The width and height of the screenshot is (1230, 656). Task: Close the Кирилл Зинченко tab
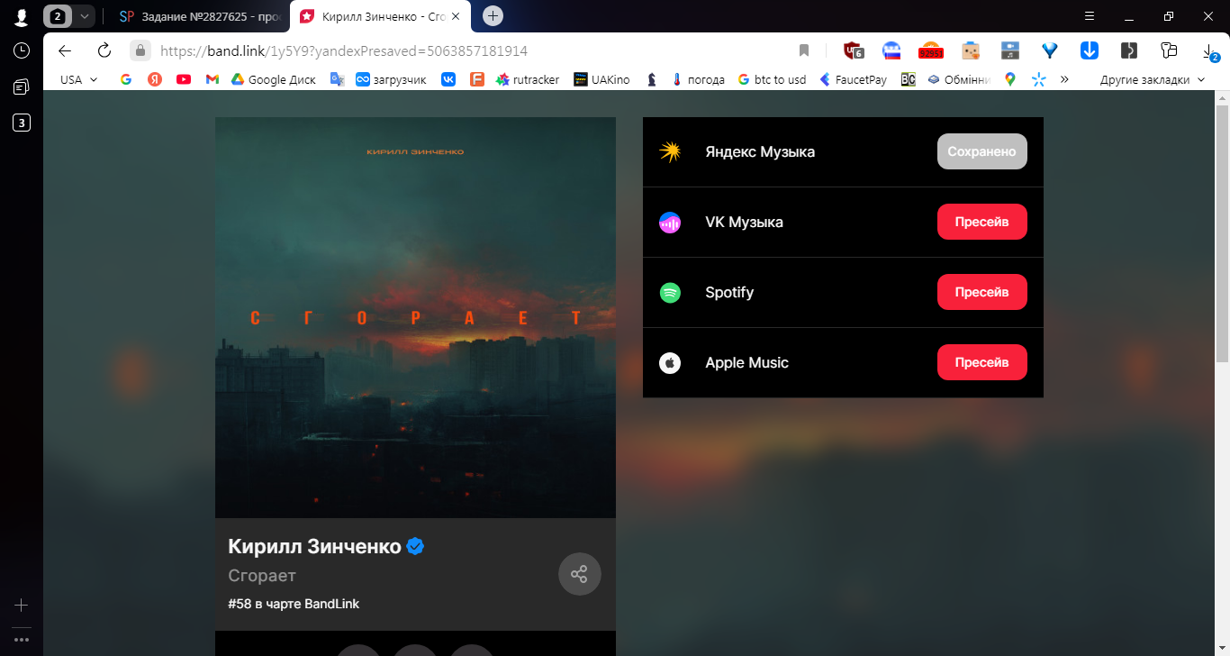point(455,16)
